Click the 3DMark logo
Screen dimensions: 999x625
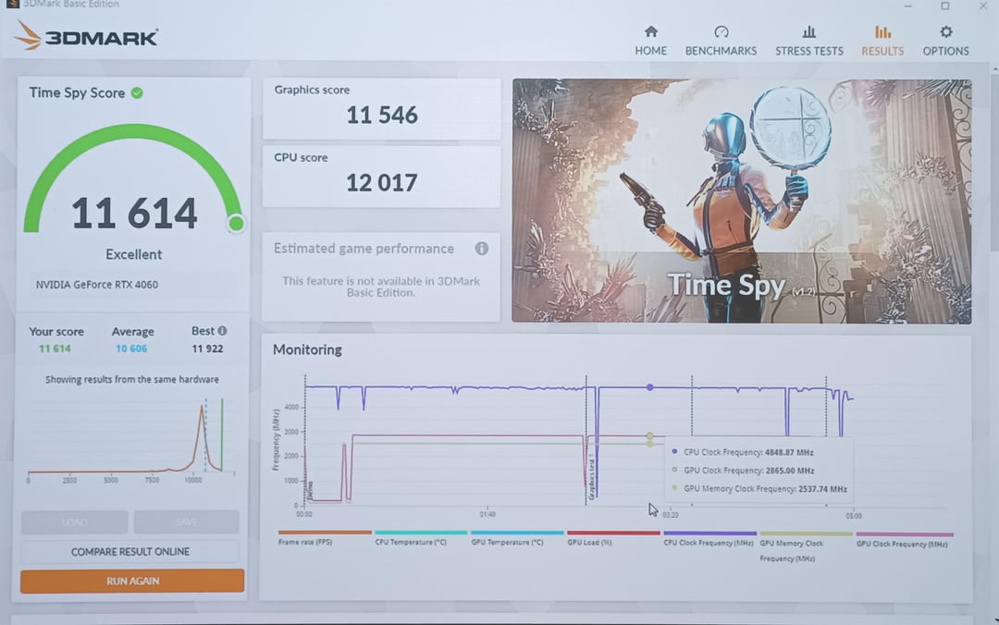pos(86,36)
